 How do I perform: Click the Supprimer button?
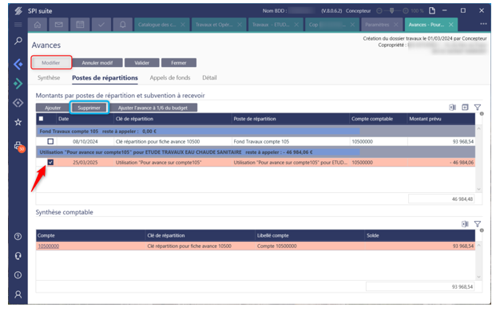89,108
